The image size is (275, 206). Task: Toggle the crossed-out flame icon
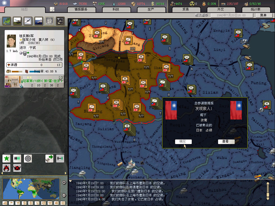6,168
